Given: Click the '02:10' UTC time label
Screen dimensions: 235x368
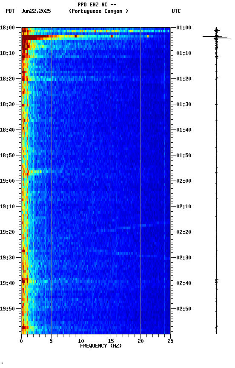Looking at the screenshot, I should pyautogui.click(x=184, y=207).
